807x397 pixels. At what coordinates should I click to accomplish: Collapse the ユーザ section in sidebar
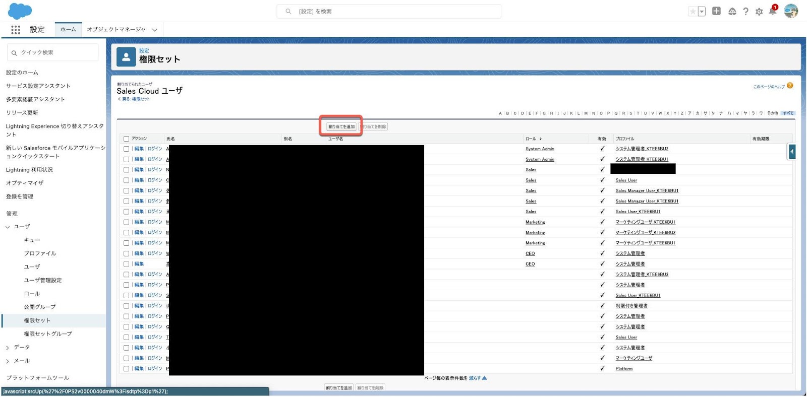click(x=8, y=227)
